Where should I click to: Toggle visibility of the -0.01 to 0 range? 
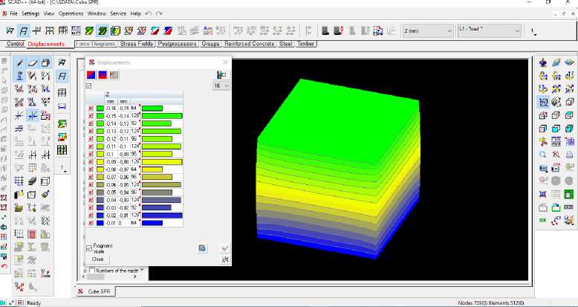(x=91, y=223)
